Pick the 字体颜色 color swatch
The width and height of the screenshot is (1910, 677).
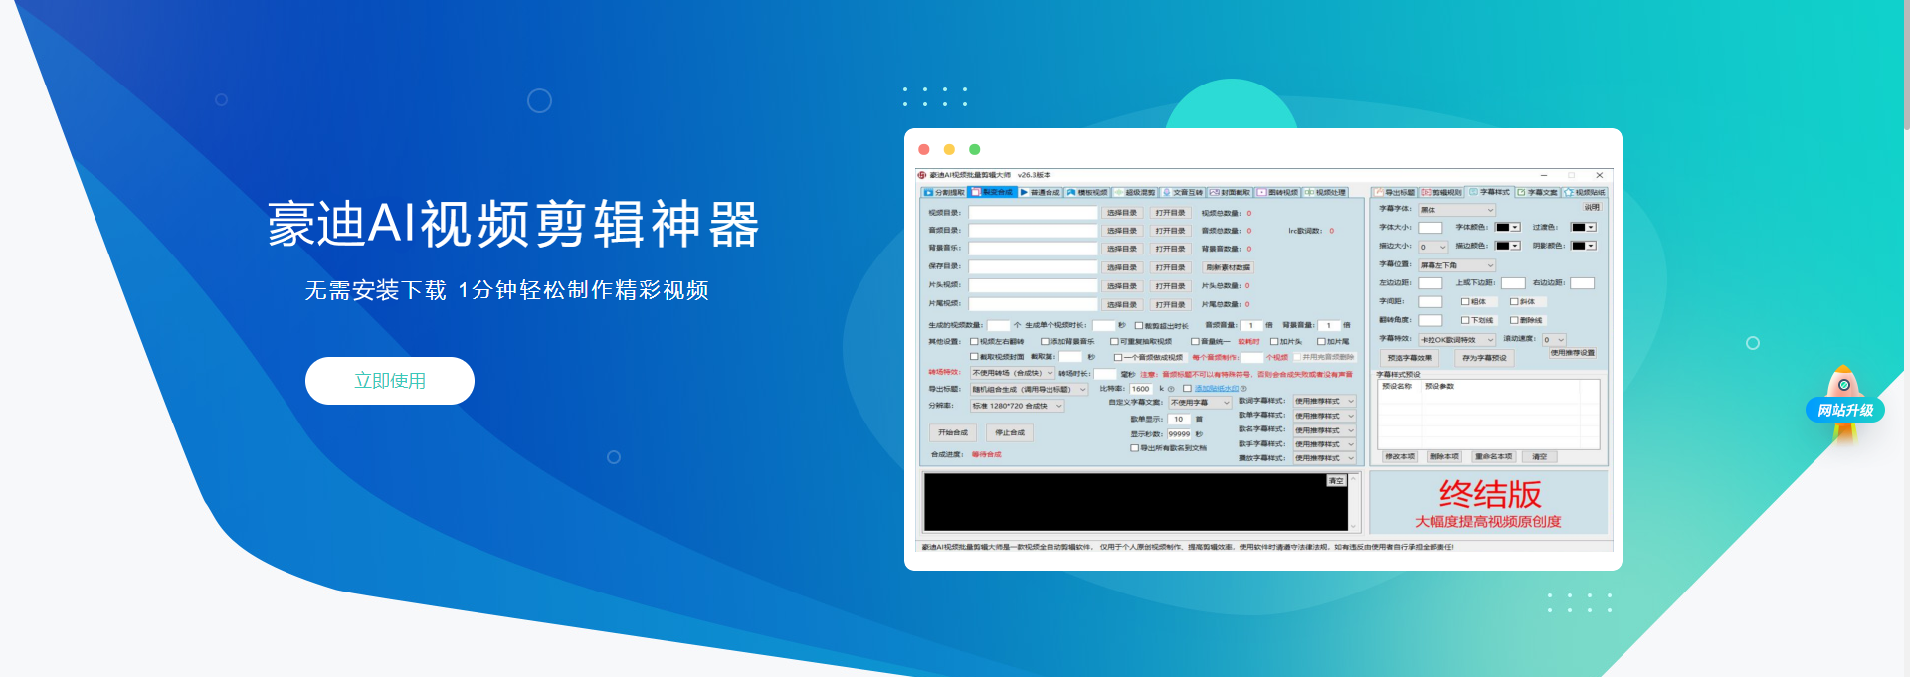coord(1508,228)
